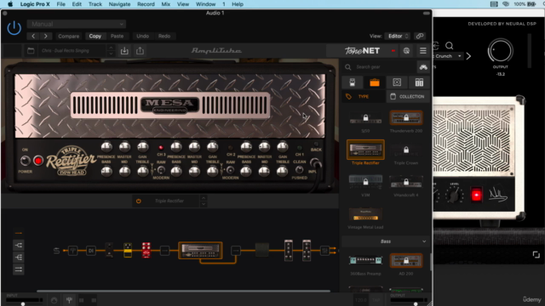545x306 pixels.
Task: Select the cabinet gear category
Action: pyautogui.click(x=397, y=82)
